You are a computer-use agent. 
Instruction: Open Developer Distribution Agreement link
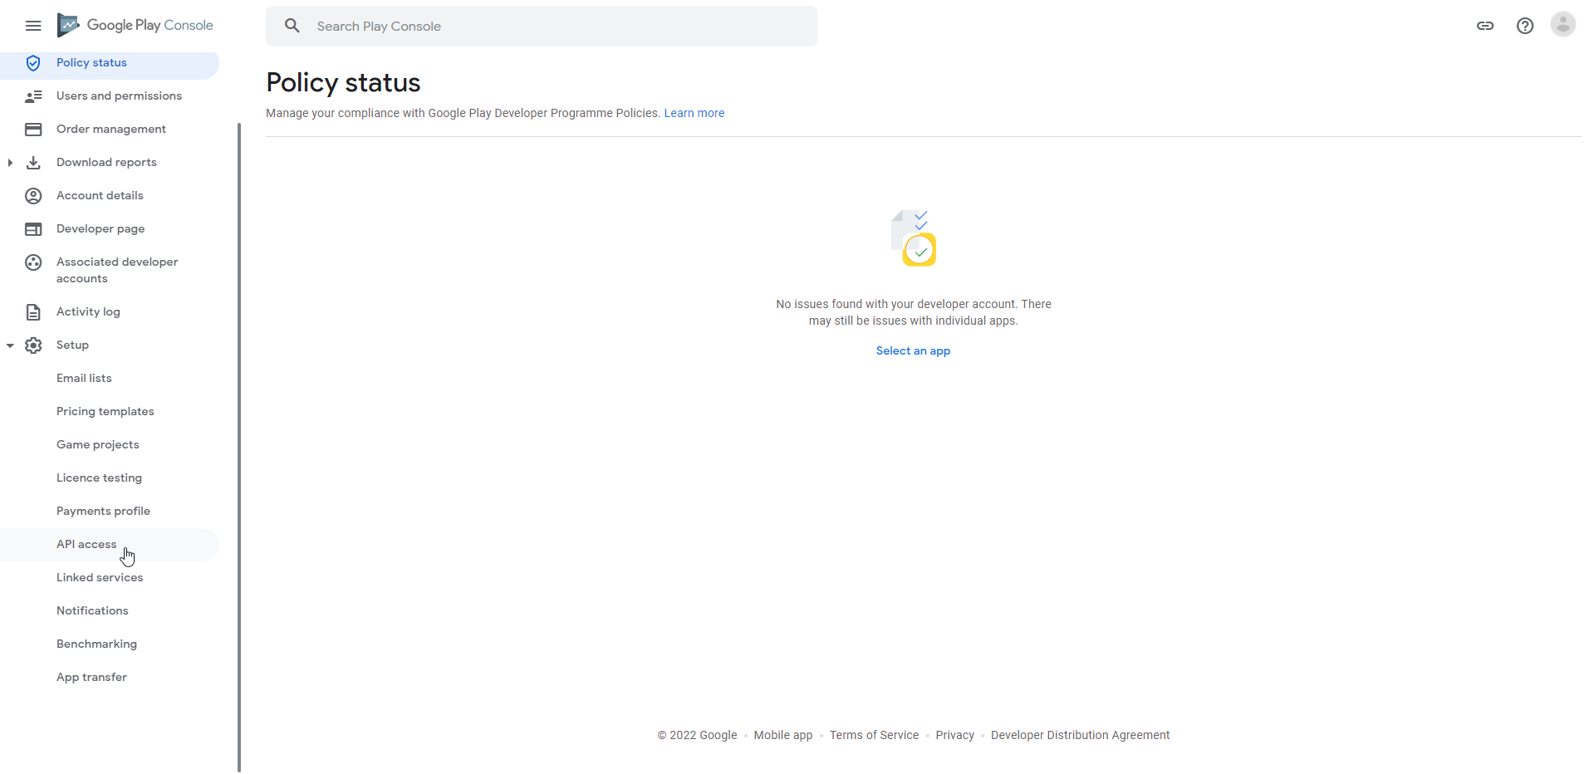pyautogui.click(x=1080, y=735)
